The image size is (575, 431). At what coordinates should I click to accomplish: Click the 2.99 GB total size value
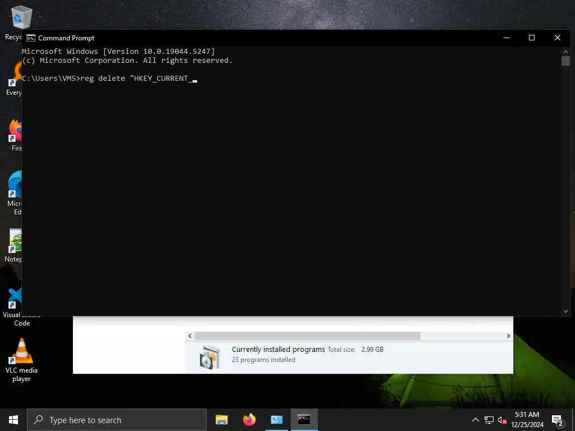click(x=372, y=350)
